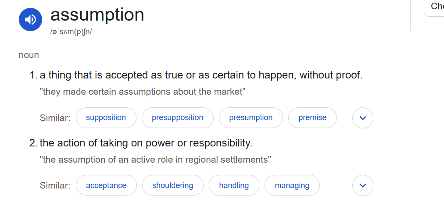Screen dimensions: 444x210
Task: Open the 'managing' similar word
Action: (x=292, y=185)
